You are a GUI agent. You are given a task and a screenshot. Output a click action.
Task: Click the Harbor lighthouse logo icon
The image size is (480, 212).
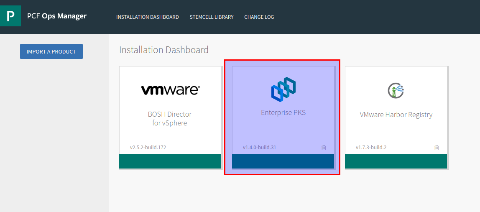[396, 90]
